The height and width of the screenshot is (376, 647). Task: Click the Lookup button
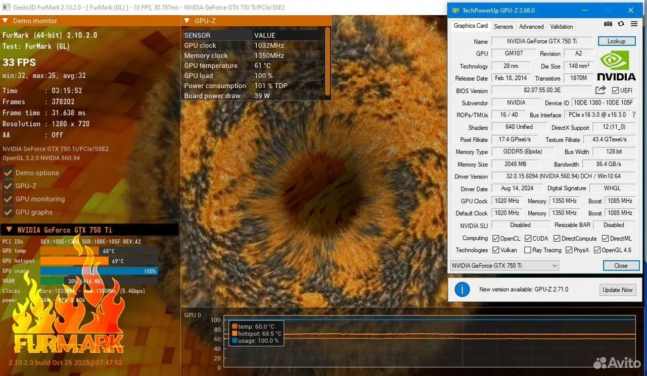tap(616, 41)
